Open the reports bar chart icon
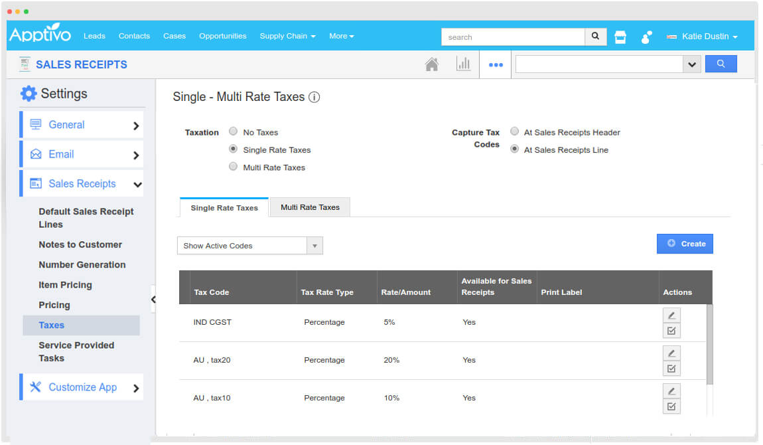Viewport: 763px width, 445px height. point(463,64)
